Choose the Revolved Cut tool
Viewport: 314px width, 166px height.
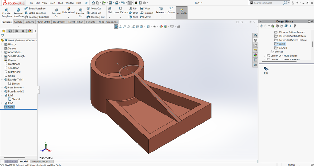81,13
